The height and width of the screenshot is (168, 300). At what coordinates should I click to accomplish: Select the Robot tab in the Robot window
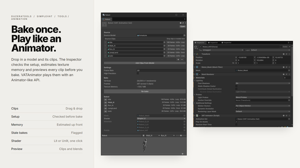107,19
